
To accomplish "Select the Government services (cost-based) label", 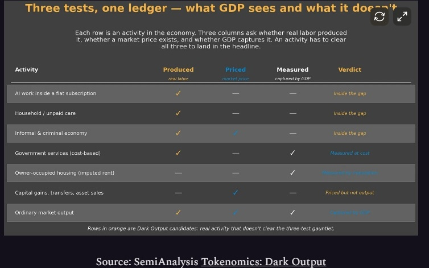I will 57,153.
